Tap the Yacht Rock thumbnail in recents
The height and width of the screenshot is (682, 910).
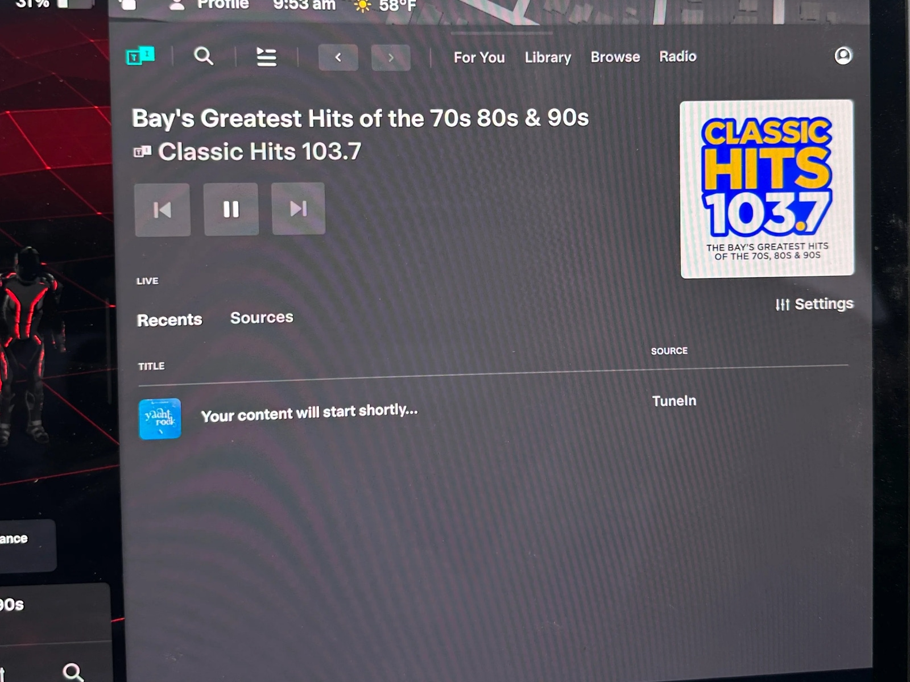click(x=160, y=419)
